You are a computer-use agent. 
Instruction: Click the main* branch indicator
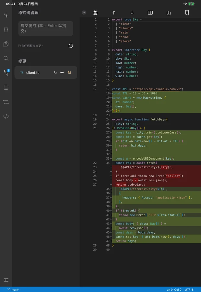(x=13, y=290)
